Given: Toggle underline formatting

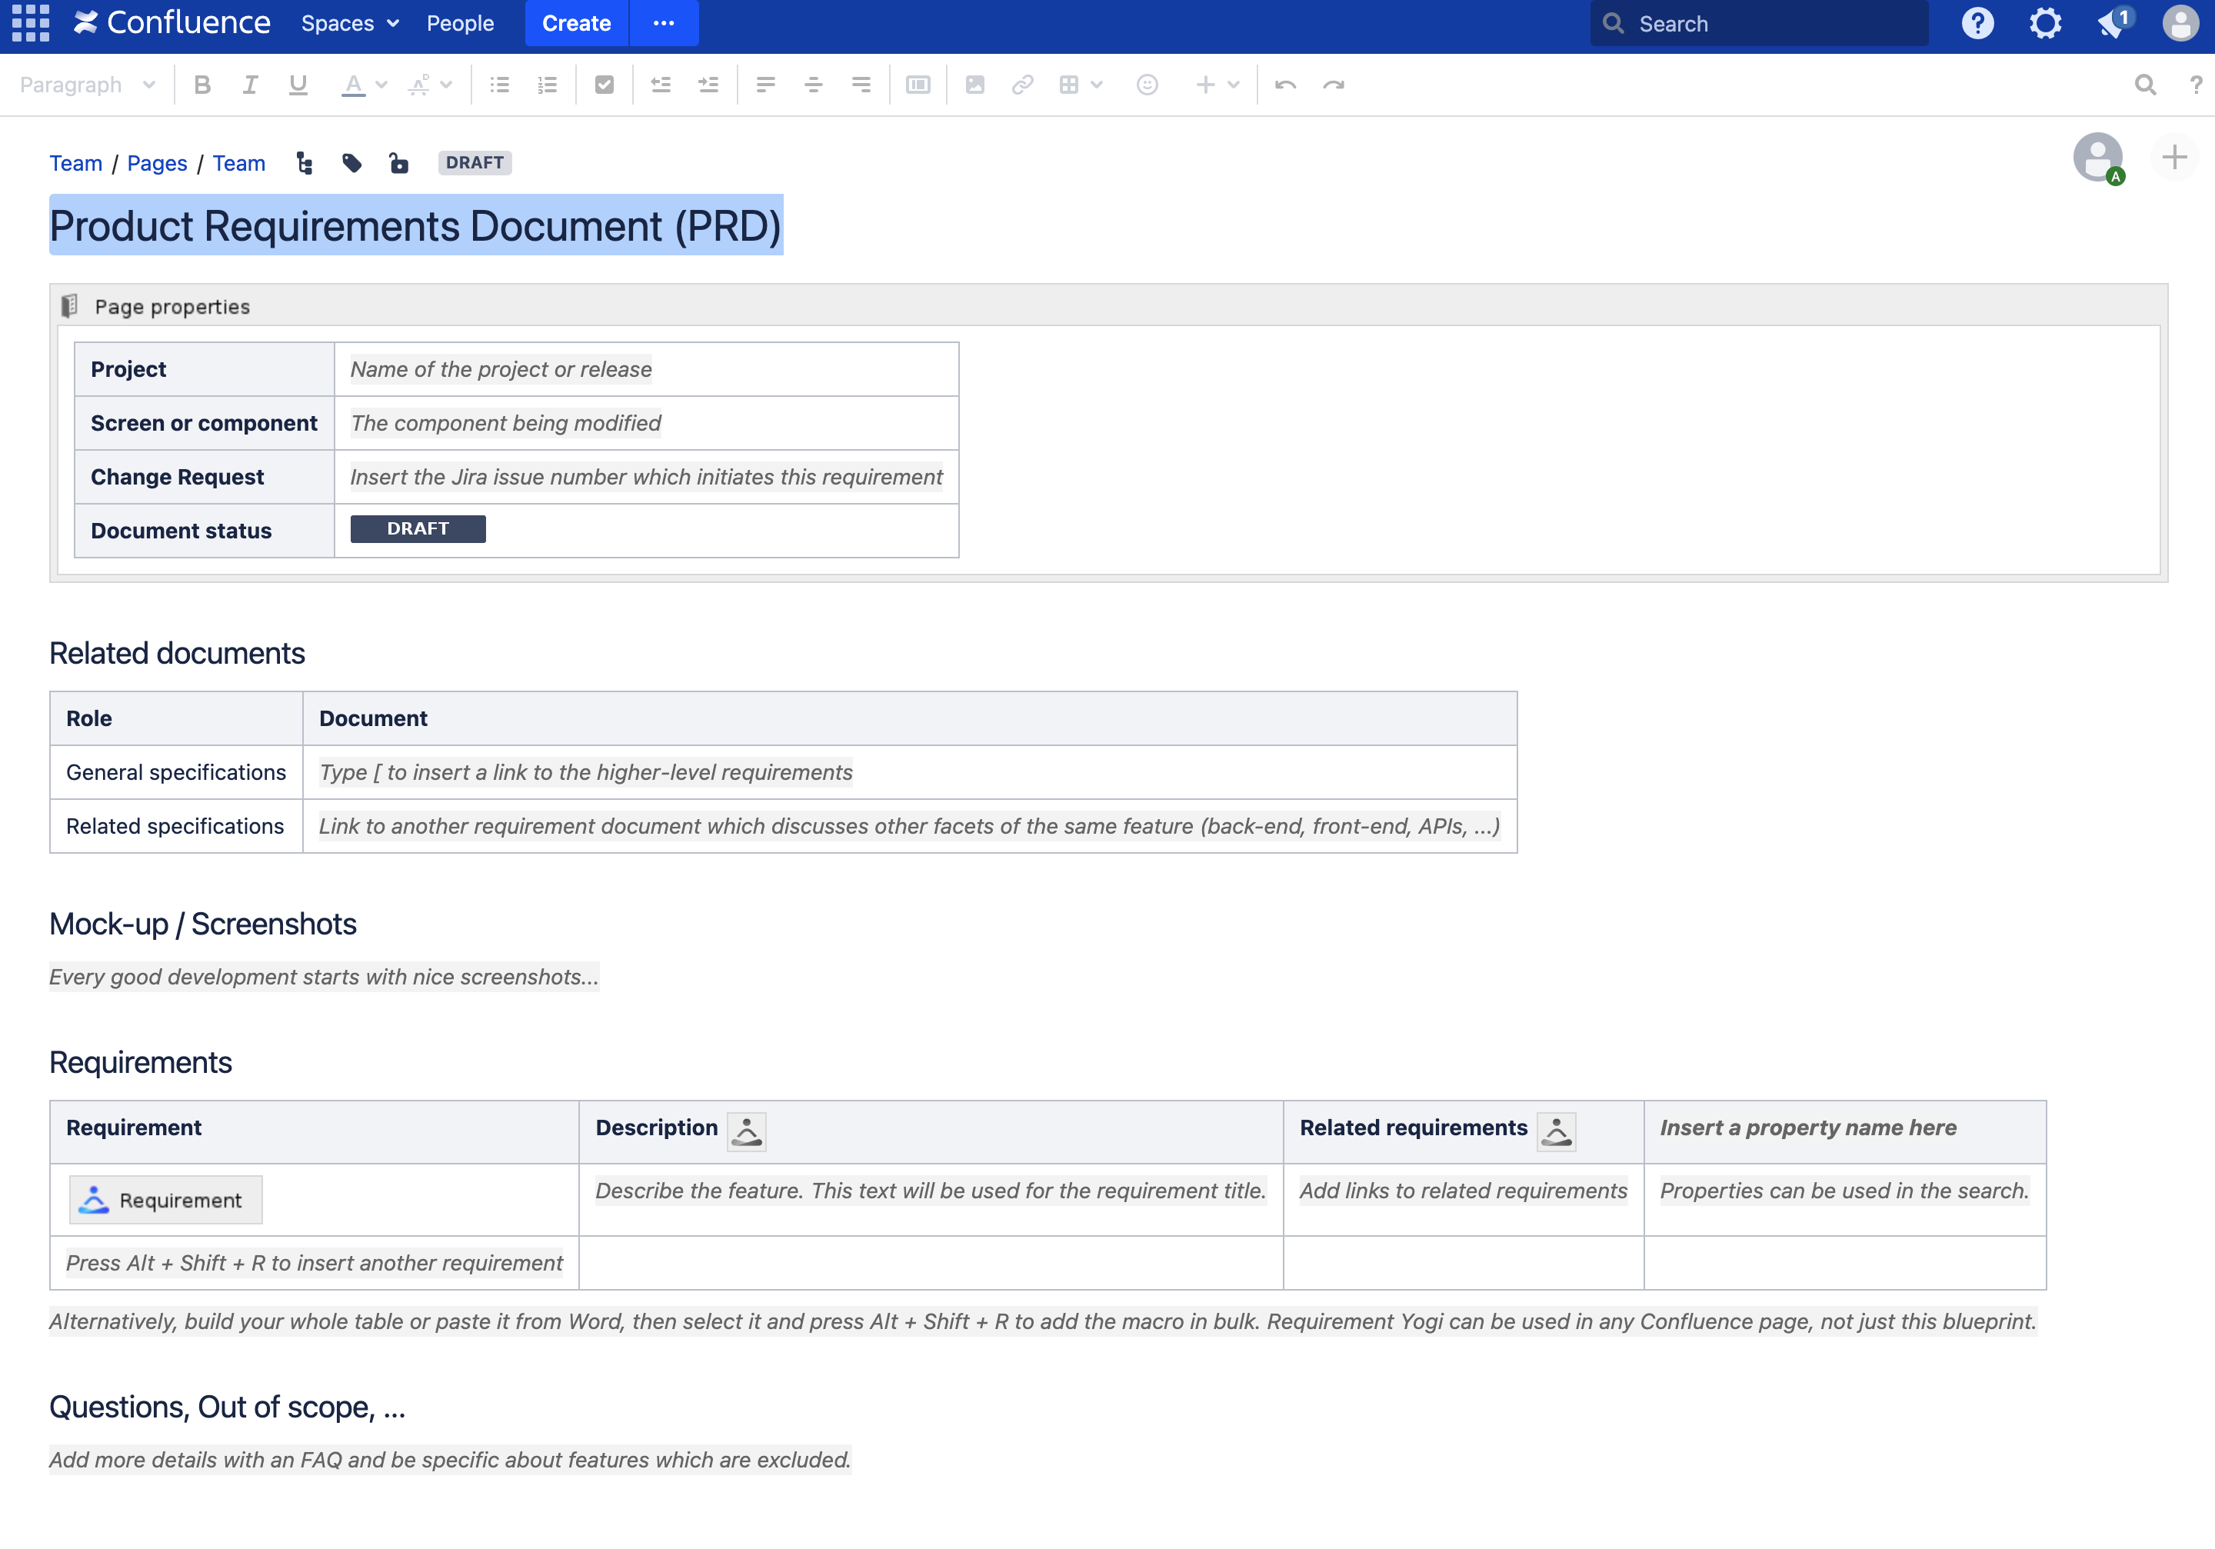Looking at the screenshot, I should [298, 85].
